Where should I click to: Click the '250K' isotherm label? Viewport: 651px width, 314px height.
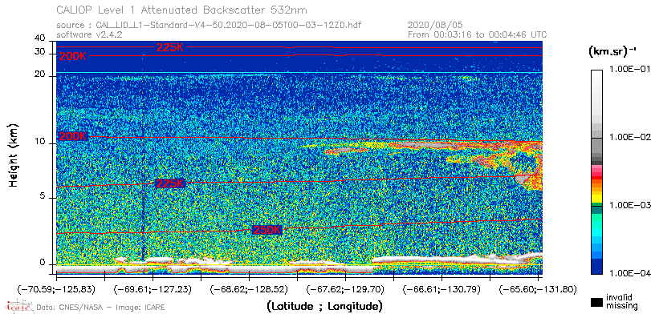click(267, 231)
